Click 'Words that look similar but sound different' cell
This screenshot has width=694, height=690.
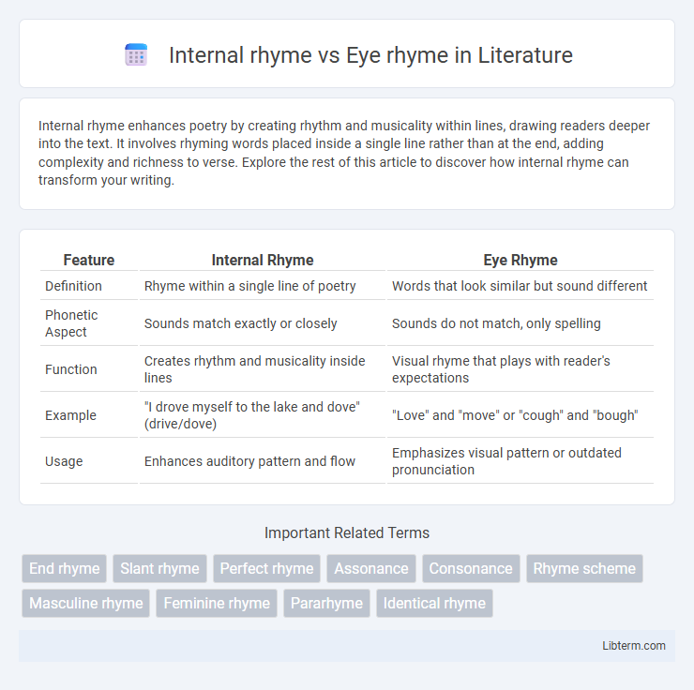520,286
